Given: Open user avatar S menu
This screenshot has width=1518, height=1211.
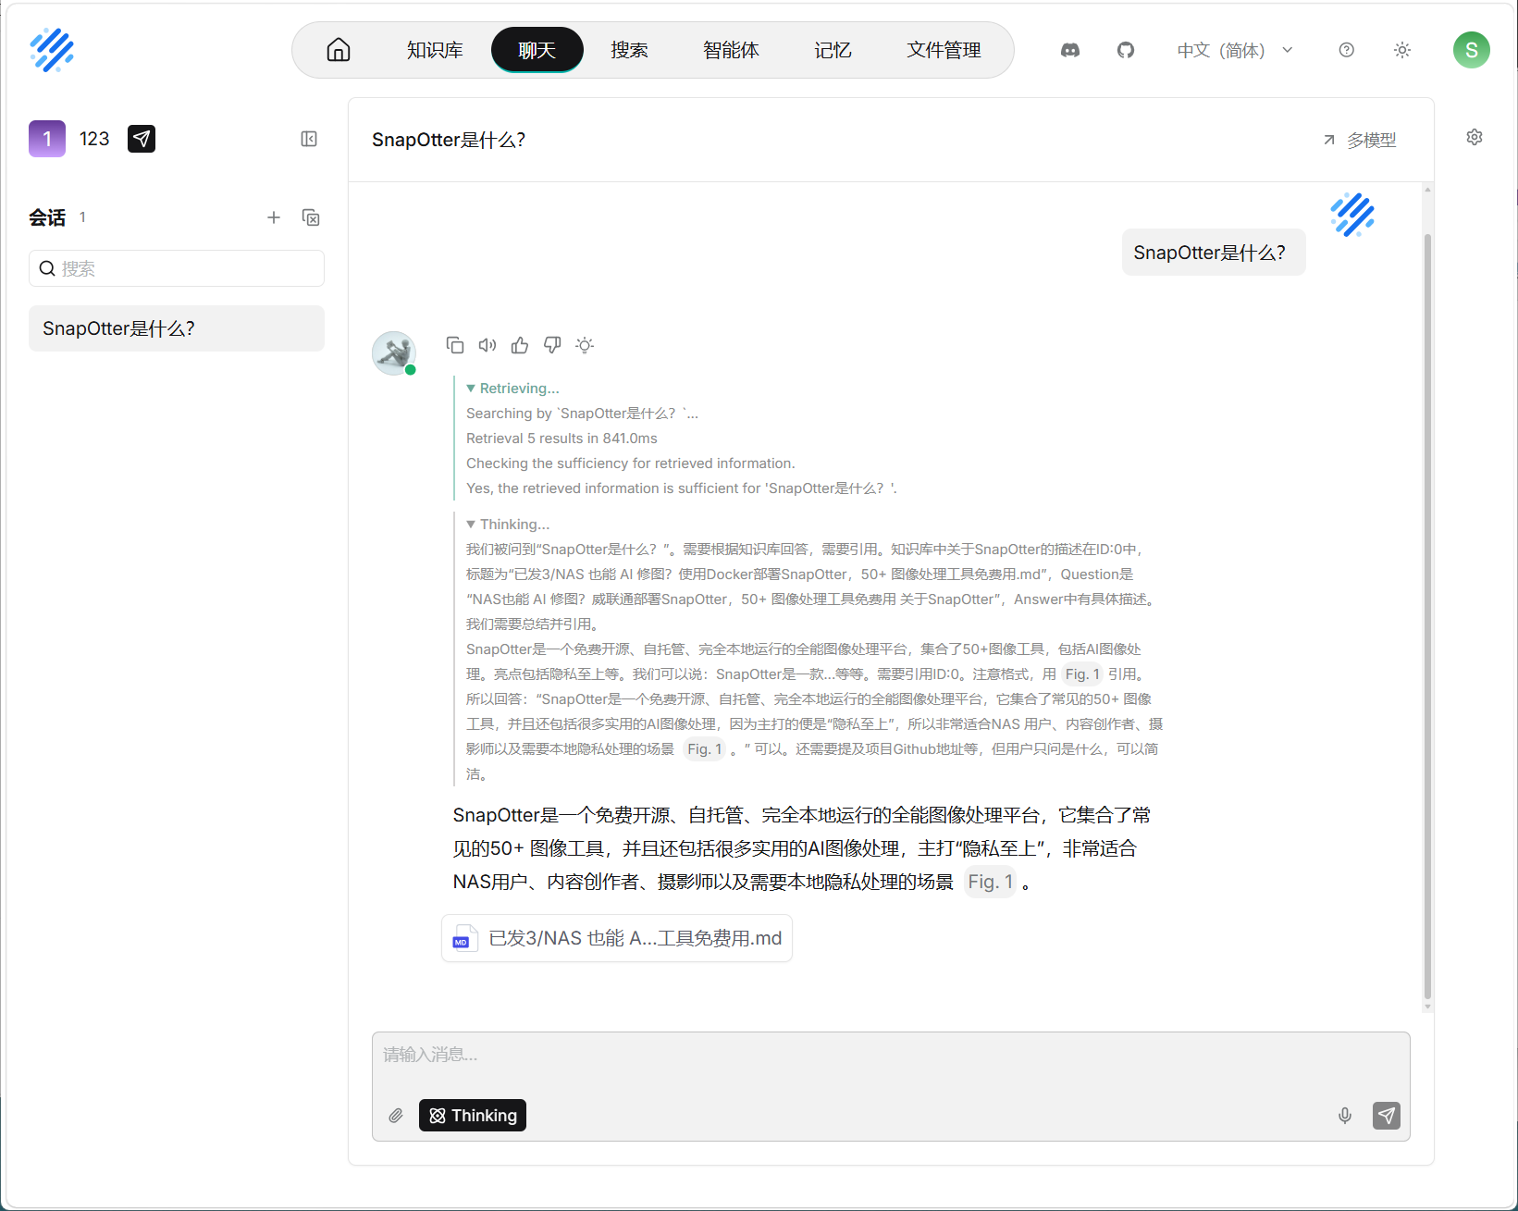Looking at the screenshot, I should (1472, 50).
